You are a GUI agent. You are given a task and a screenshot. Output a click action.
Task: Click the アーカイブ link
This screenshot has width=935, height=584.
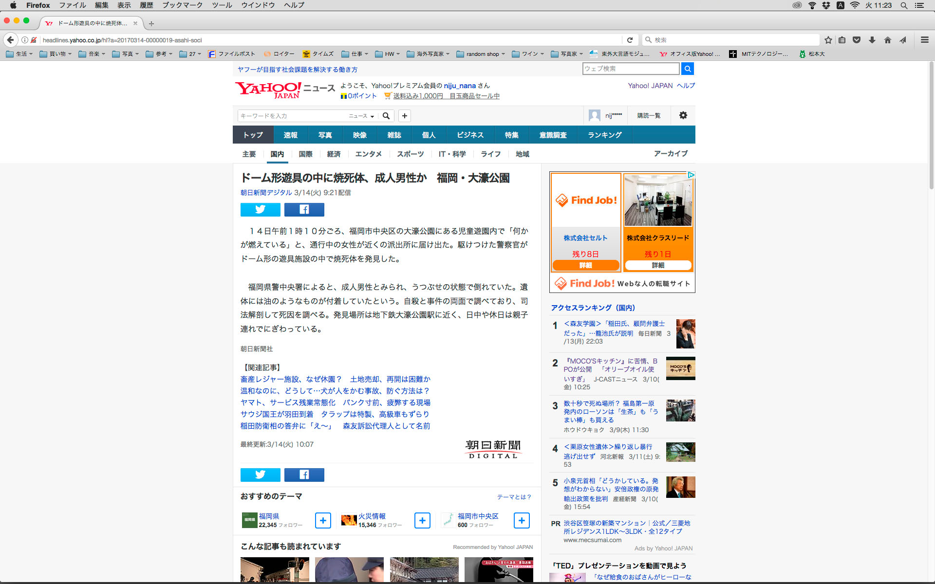(x=671, y=153)
